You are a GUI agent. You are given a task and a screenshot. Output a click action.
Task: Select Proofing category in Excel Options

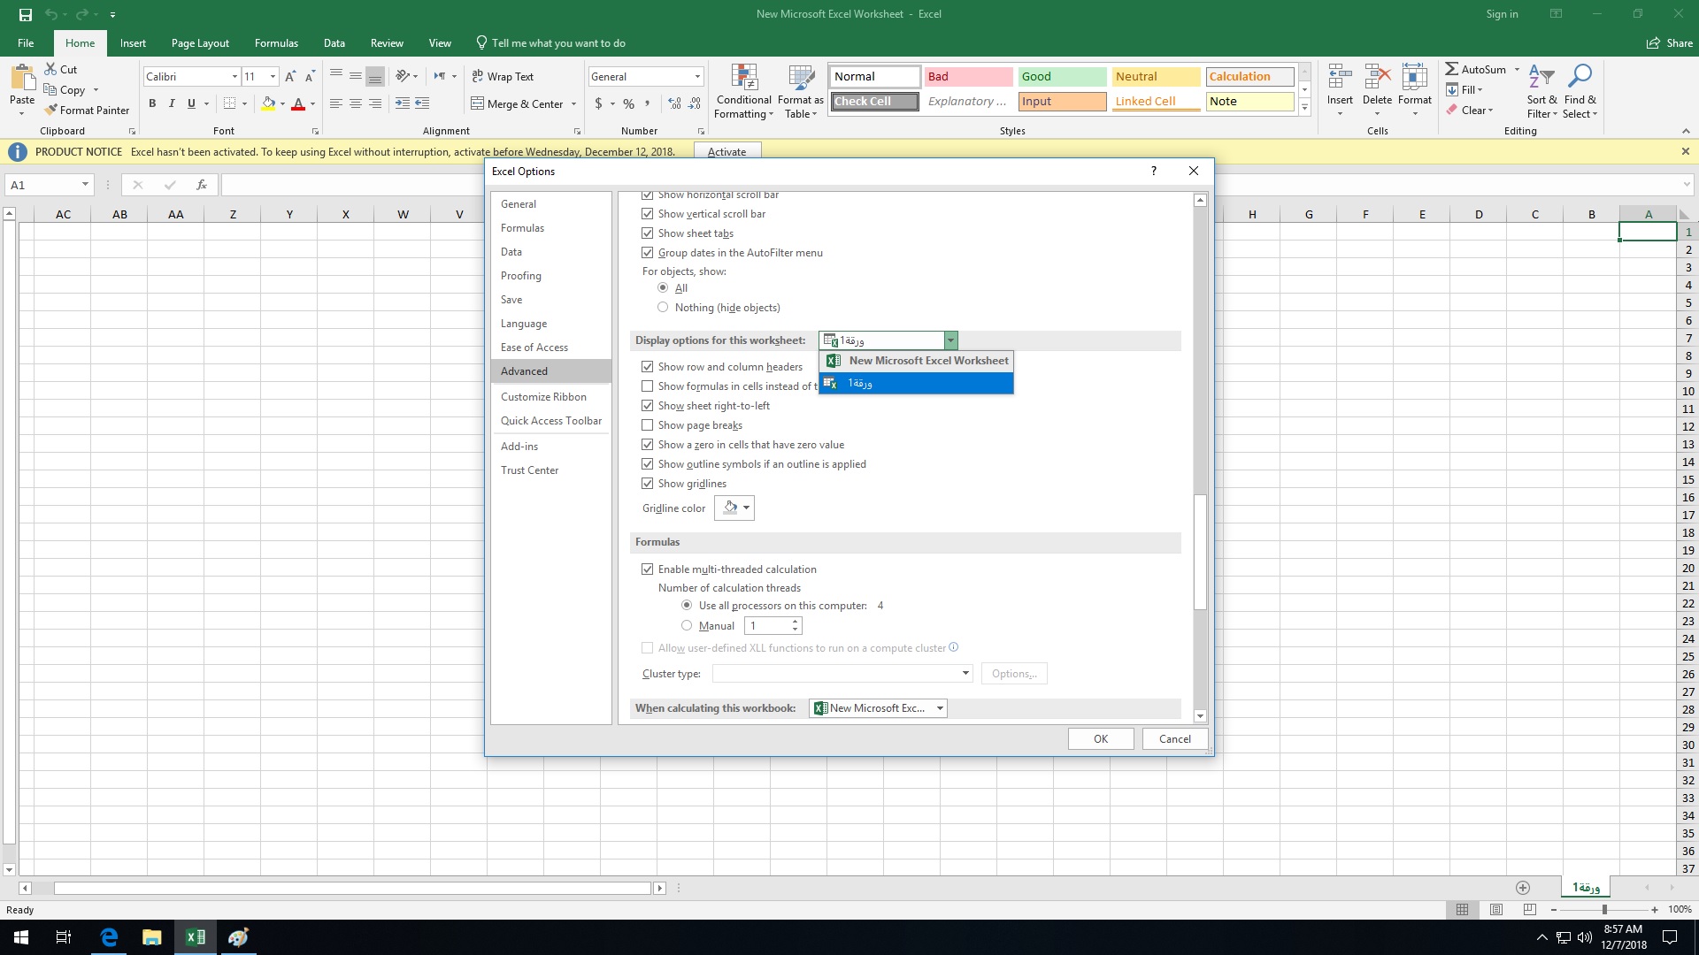pyautogui.click(x=551, y=276)
